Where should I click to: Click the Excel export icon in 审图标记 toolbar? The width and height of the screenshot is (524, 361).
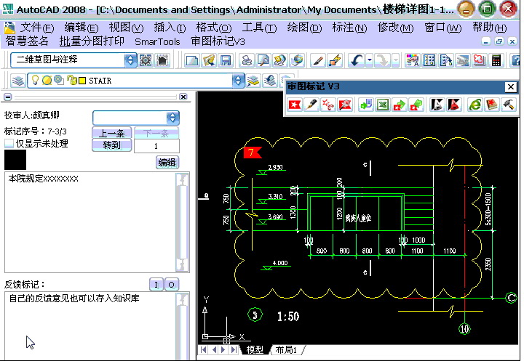[382, 105]
